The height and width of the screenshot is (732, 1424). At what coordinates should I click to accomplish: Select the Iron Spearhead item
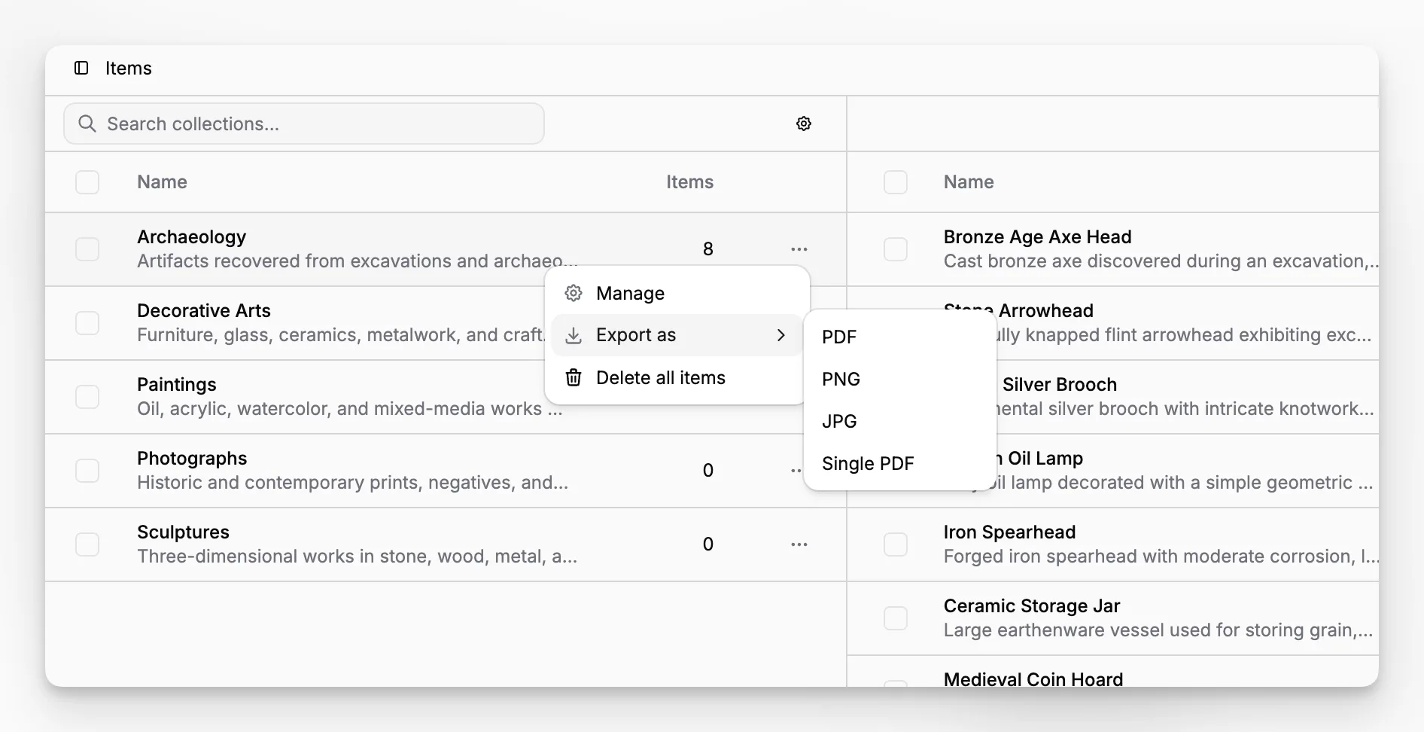pos(1009,532)
